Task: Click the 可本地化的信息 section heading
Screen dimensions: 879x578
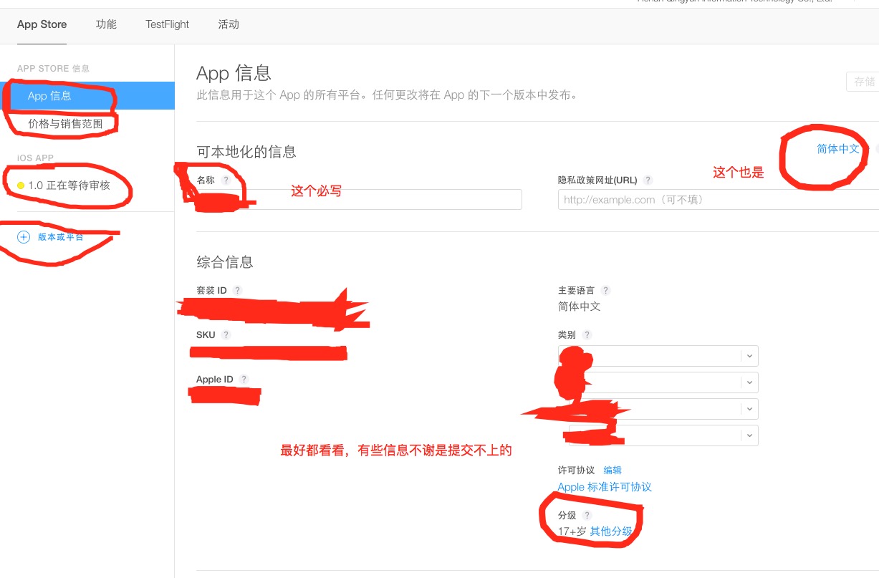Action: 246,152
